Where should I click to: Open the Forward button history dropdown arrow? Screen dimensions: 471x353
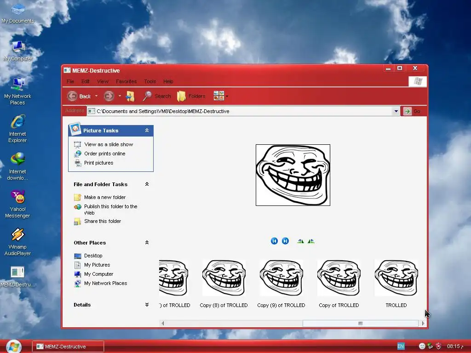tap(120, 96)
